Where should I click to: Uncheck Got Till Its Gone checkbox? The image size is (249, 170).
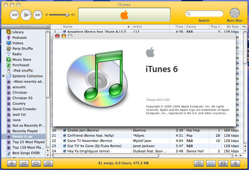(x=64, y=146)
